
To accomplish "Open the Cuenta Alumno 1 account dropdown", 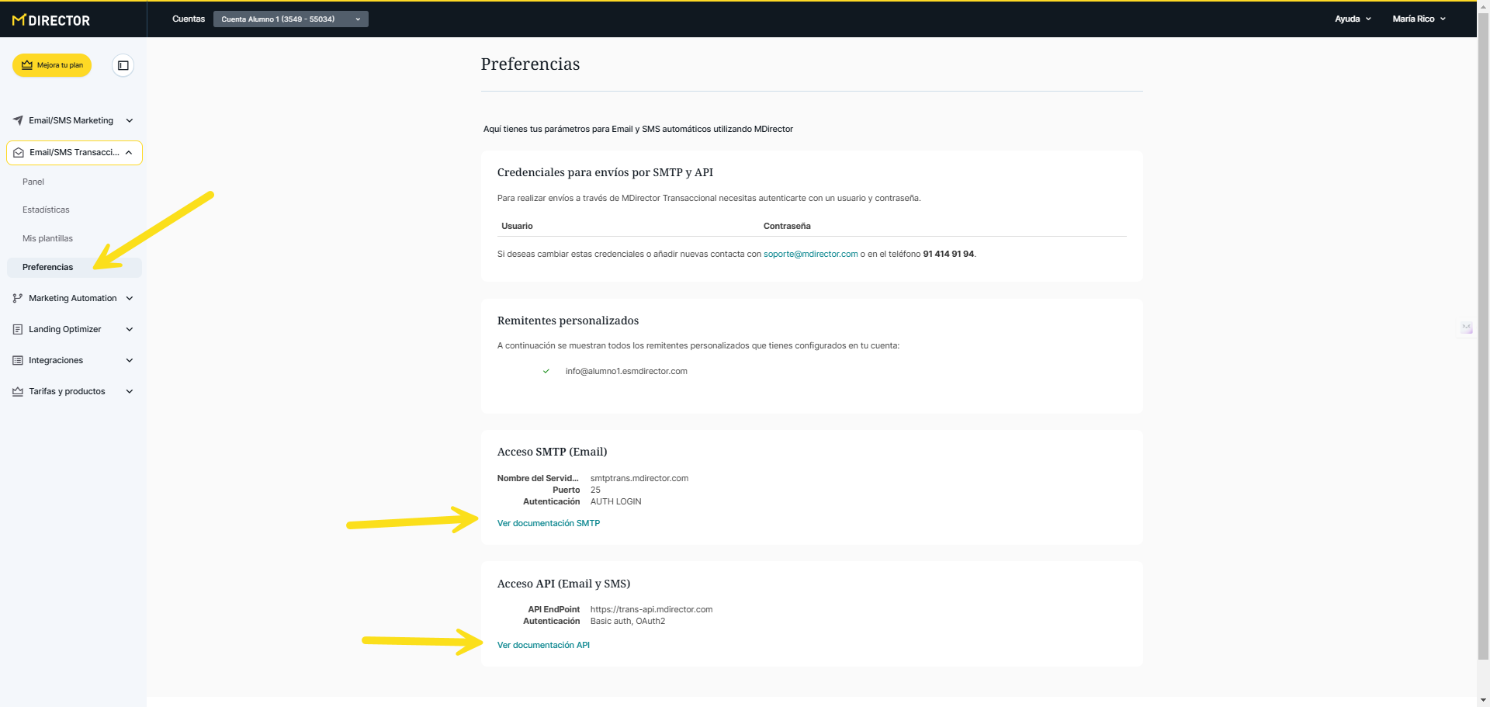I will [290, 19].
